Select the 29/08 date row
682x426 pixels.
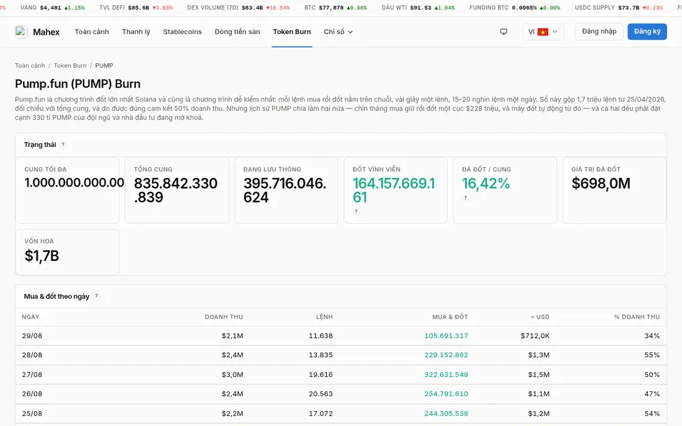341,336
